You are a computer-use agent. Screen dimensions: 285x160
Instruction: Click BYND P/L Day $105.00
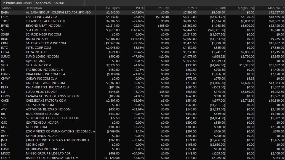click(x=163, y=26)
